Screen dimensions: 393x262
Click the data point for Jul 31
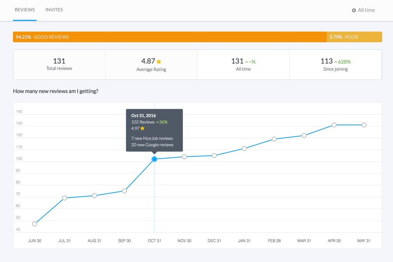(65, 198)
